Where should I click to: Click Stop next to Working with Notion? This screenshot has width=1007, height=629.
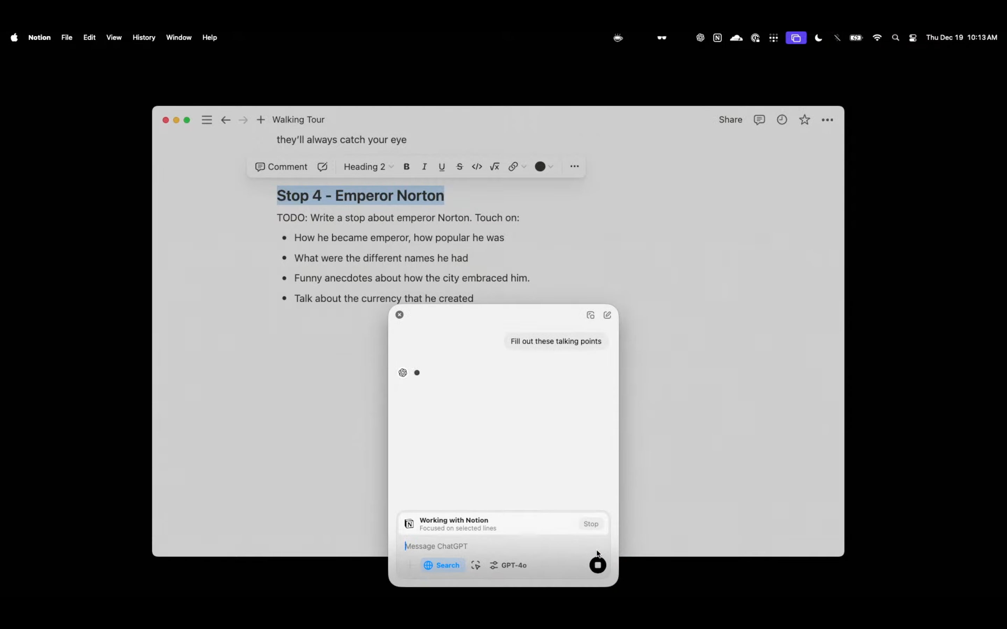click(591, 524)
